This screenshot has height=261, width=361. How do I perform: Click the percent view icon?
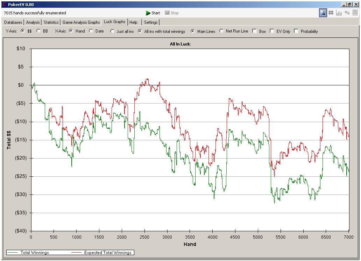[x=347, y=13]
